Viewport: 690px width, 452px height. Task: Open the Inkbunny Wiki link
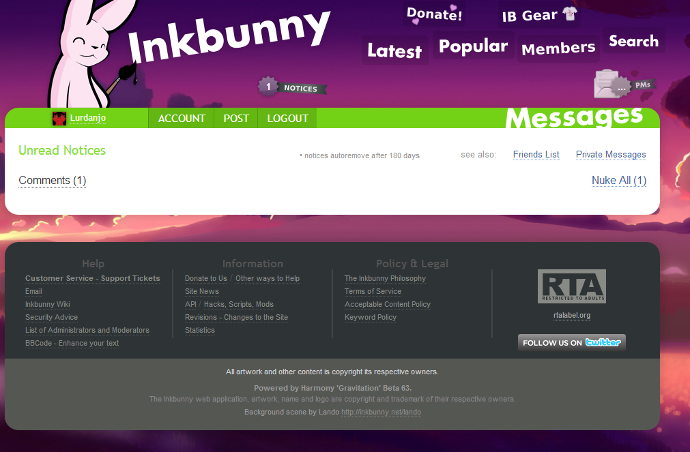point(48,304)
